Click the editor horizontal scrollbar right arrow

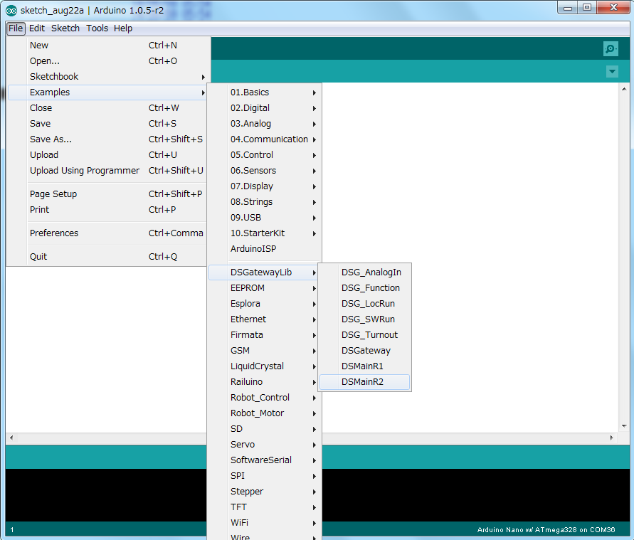pyautogui.click(x=611, y=438)
